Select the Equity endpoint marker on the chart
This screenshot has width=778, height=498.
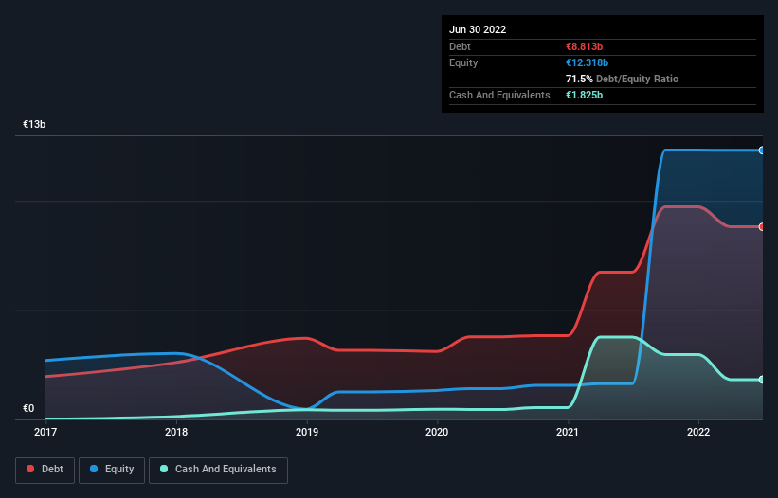pyautogui.click(x=762, y=151)
